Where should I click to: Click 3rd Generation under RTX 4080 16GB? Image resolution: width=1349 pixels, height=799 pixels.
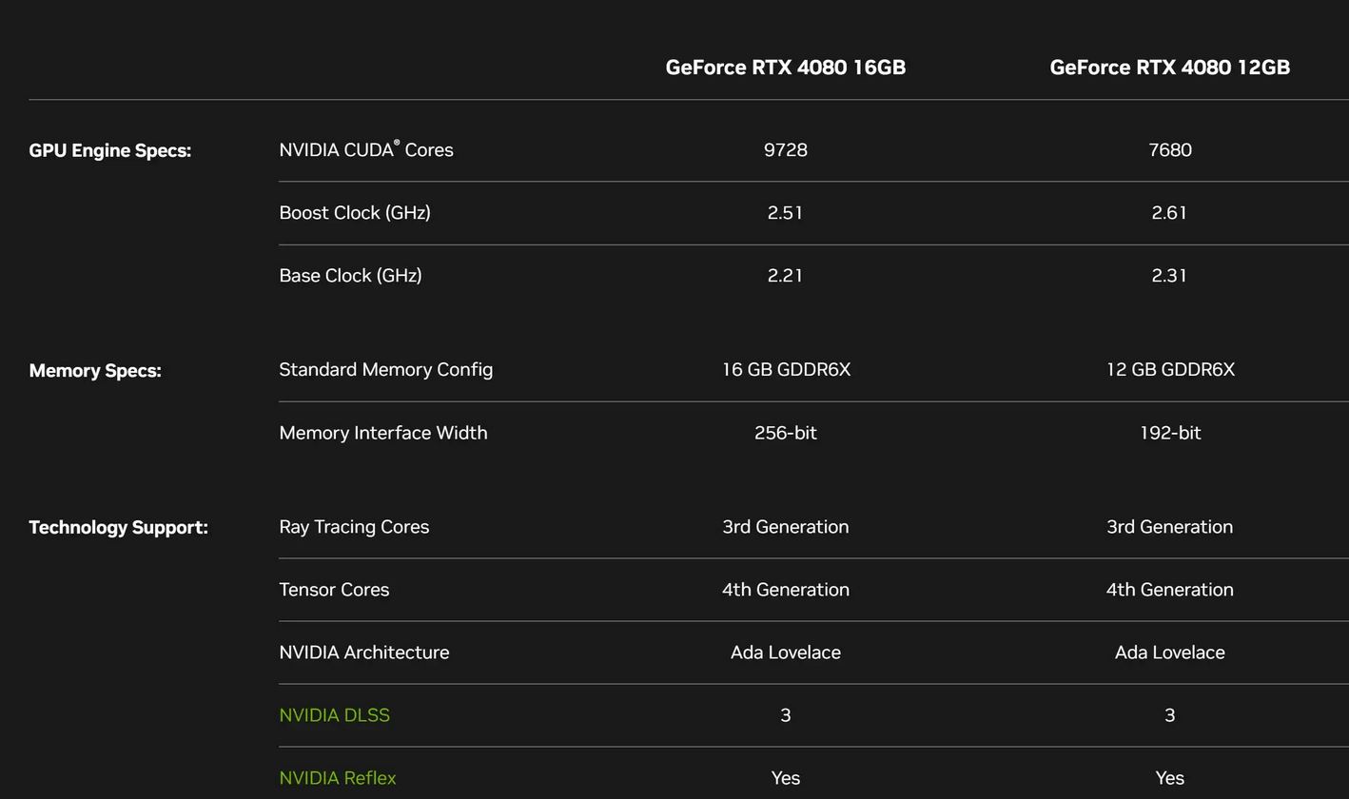point(785,527)
